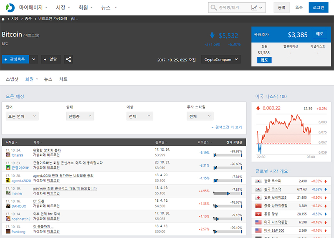Screen dimensions: 334x238
Task: Click South Korea flag next to 한국 코스닥
Action: [258, 189]
